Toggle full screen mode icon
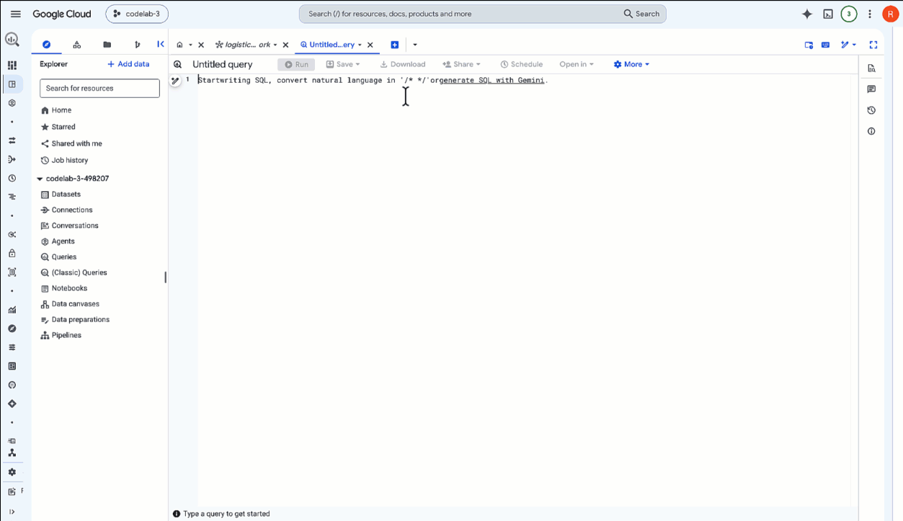 873,45
